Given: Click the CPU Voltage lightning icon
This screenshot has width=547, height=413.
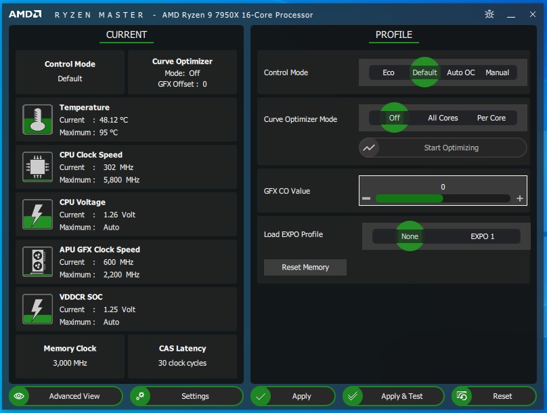Looking at the screenshot, I should (x=37, y=214).
